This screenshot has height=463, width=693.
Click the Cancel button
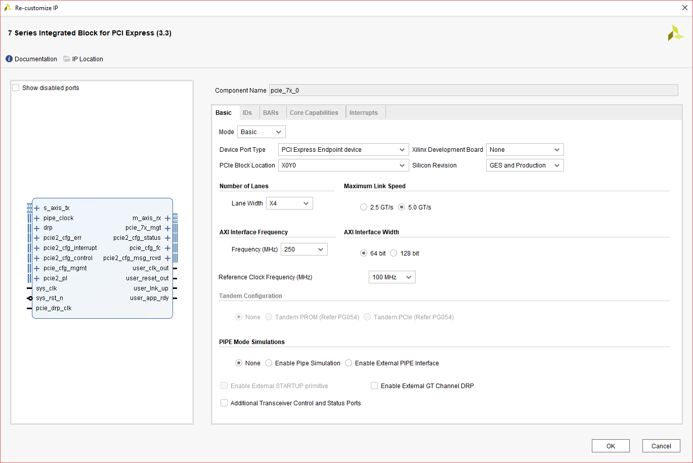point(661,446)
